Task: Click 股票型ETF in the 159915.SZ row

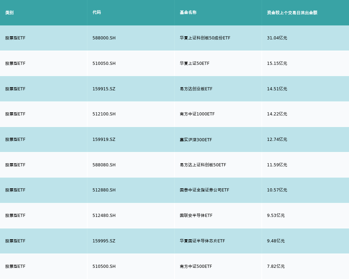Action: click(15, 89)
